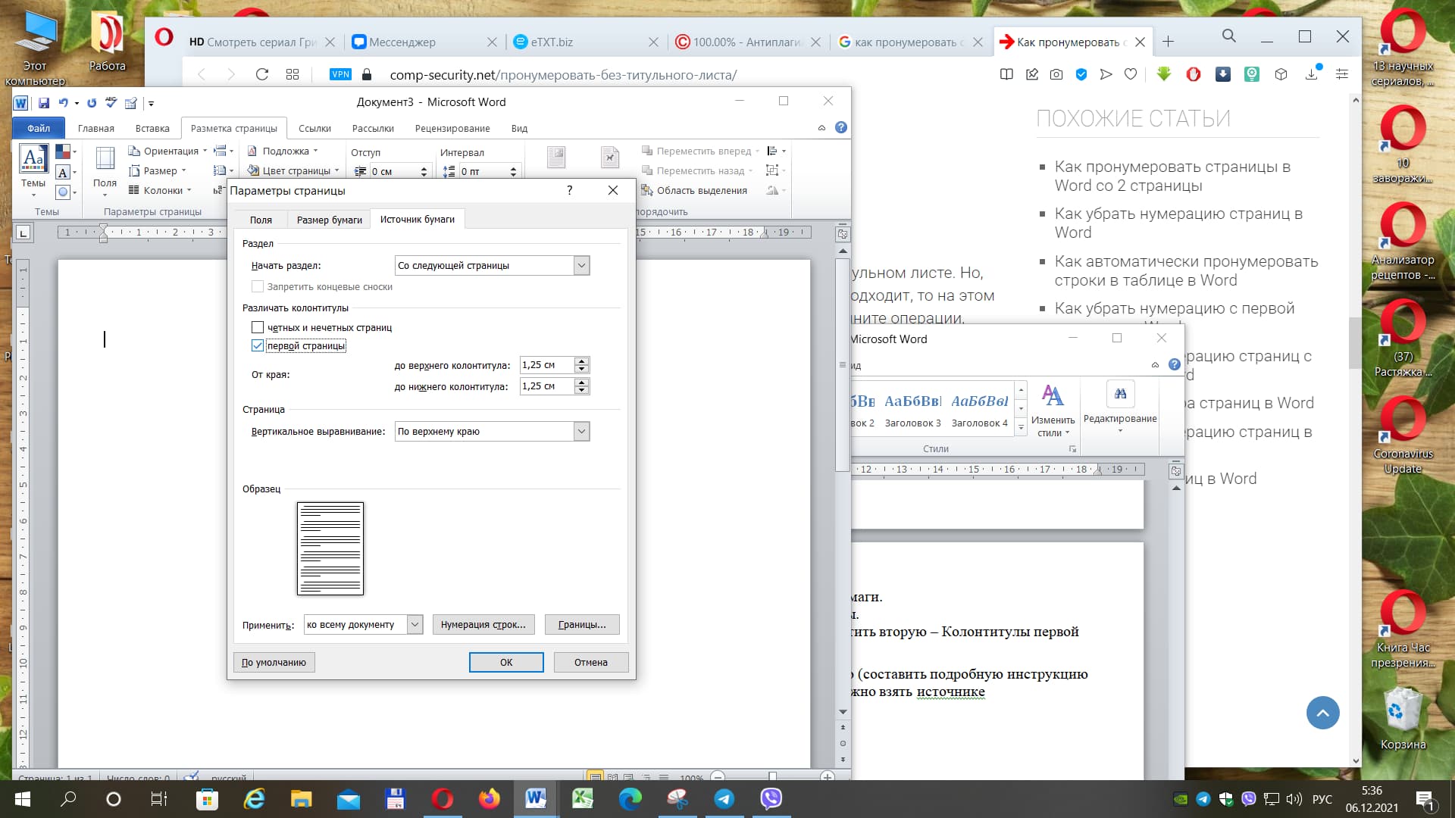Click the Изменить стили icon
This screenshot has height=818, width=1455.
pyautogui.click(x=1053, y=395)
